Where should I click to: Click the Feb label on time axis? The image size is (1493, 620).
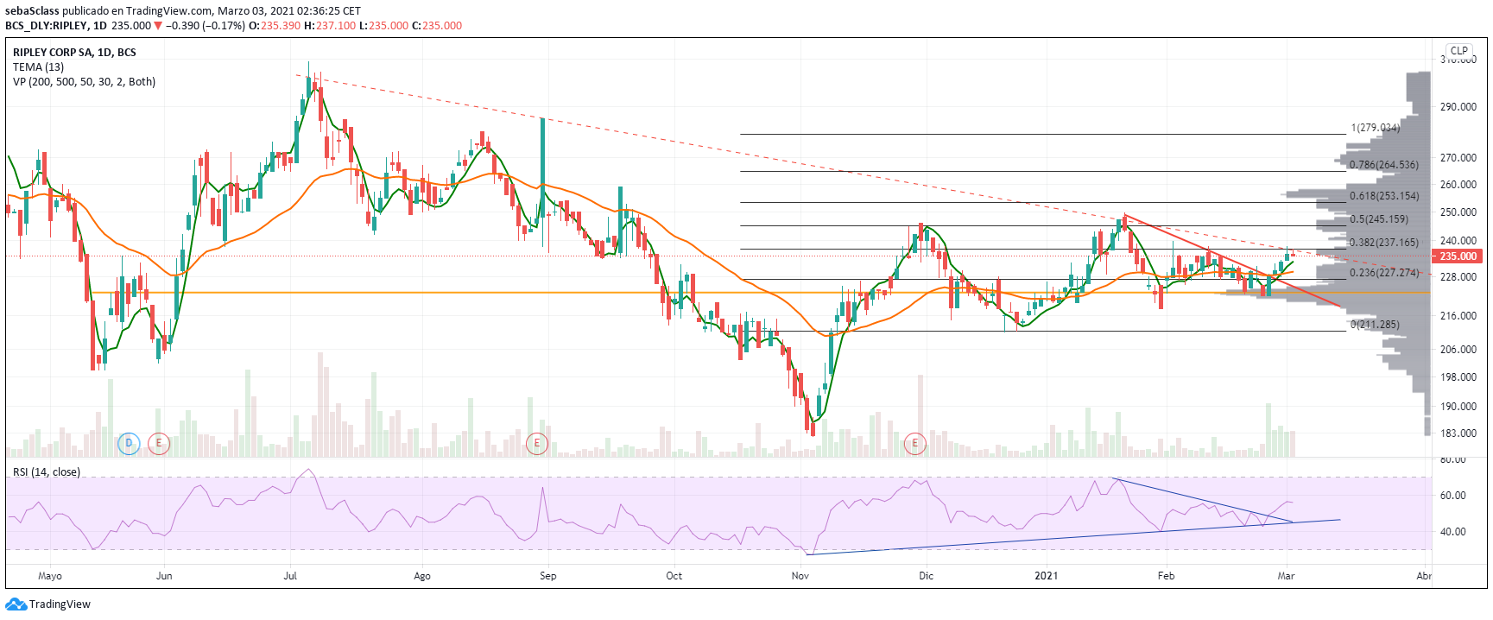pos(1167,576)
